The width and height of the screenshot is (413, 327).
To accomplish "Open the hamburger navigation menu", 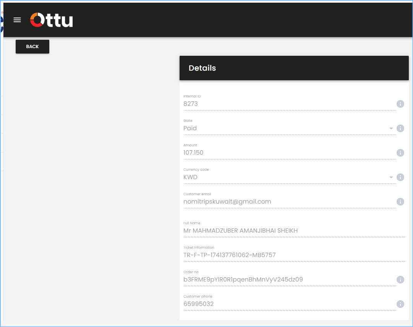I will click(x=17, y=20).
